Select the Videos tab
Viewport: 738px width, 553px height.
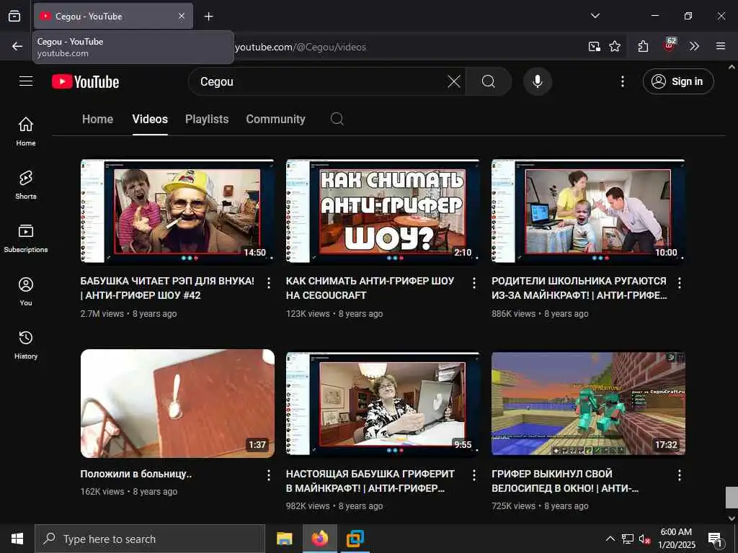pyautogui.click(x=150, y=119)
